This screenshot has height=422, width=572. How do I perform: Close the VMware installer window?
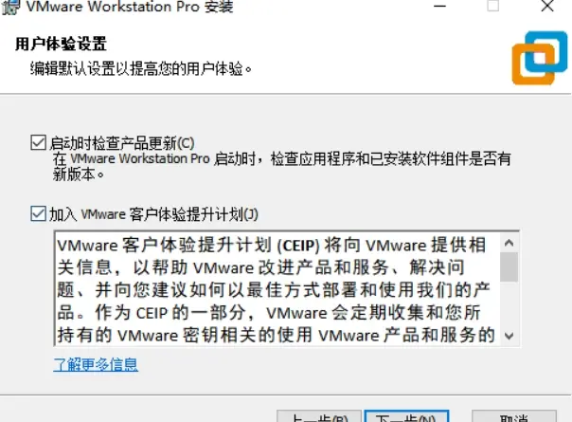(x=547, y=6)
